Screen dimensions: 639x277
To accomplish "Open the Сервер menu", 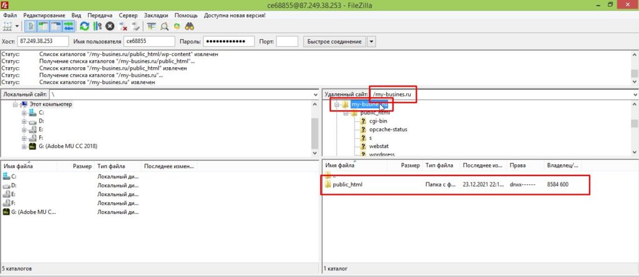I will click(x=128, y=15).
